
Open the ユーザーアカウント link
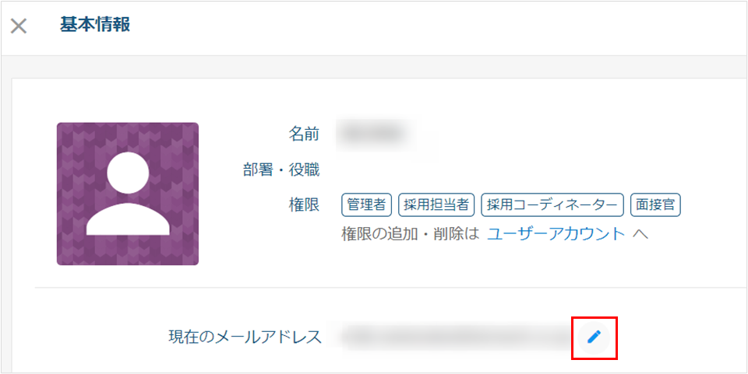pos(556,233)
